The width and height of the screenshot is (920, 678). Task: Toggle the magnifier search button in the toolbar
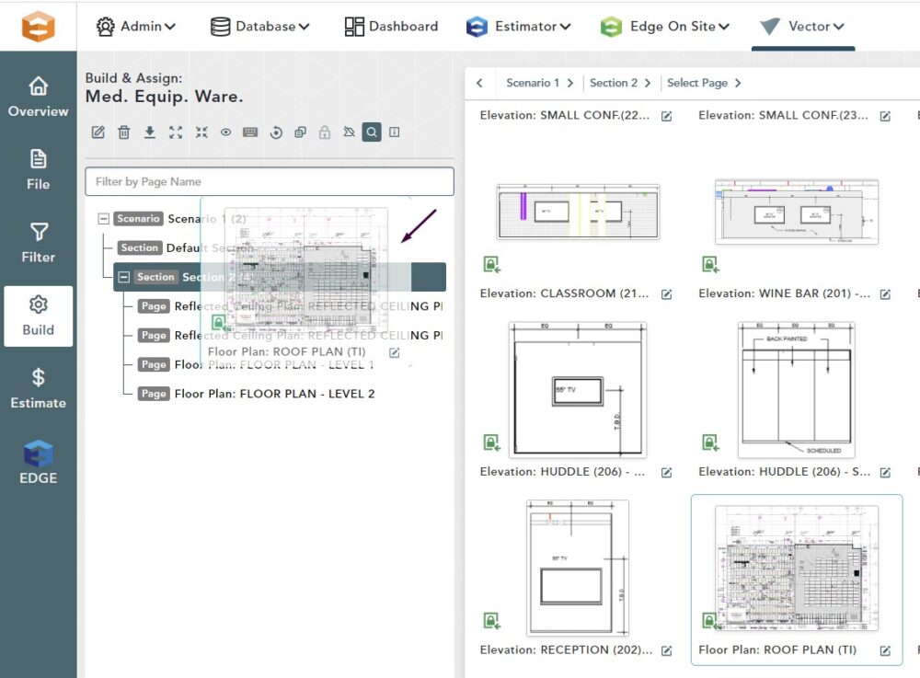(371, 132)
